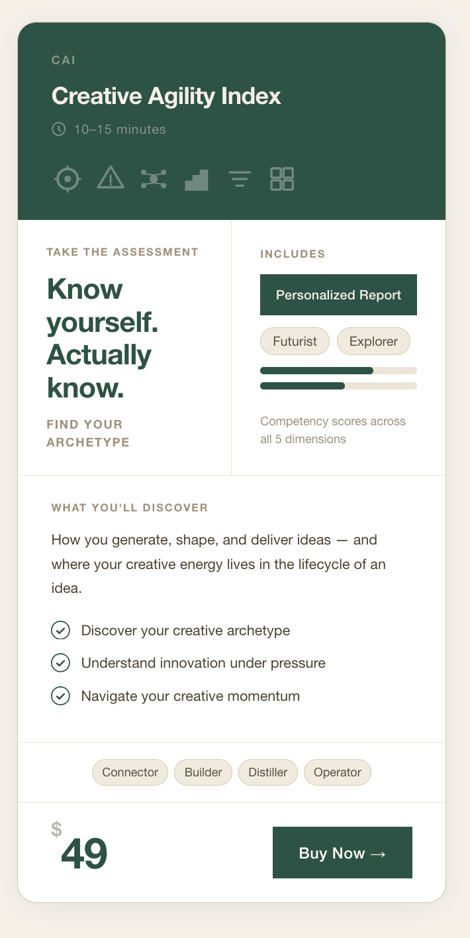Select the Explorer tag
The height and width of the screenshot is (938, 470).
click(373, 341)
